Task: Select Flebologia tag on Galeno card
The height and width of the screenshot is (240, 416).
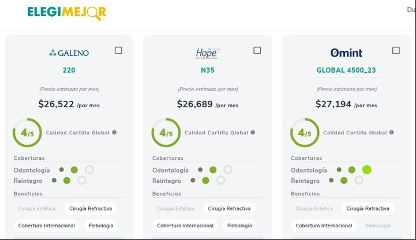Action: [x=101, y=226]
